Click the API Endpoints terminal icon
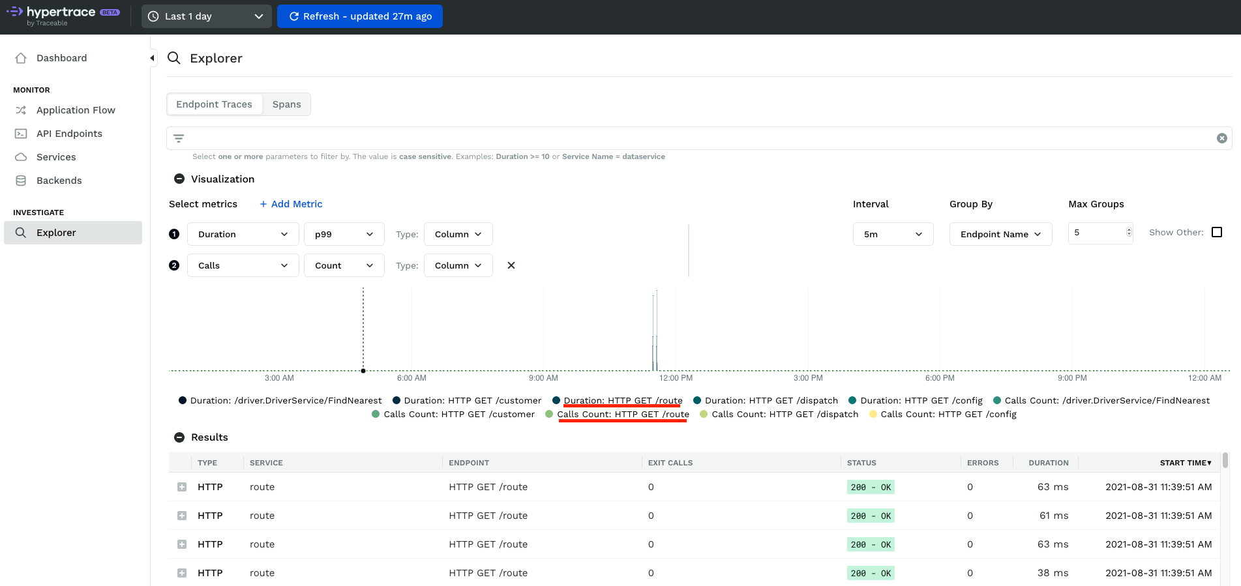The width and height of the screenshot is (1241, 586). [x=21, y=134]
